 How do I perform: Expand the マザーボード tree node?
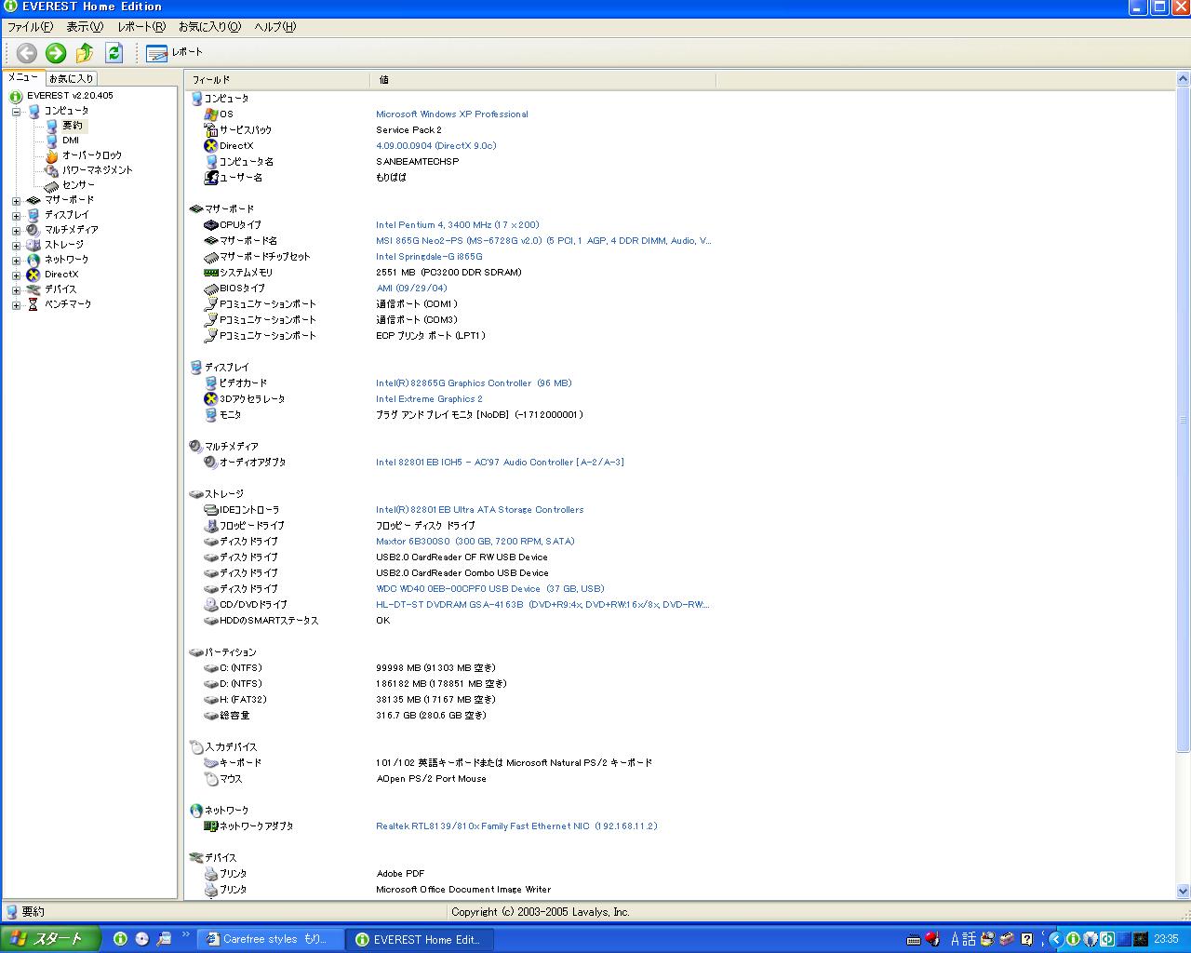click(16, 200)
